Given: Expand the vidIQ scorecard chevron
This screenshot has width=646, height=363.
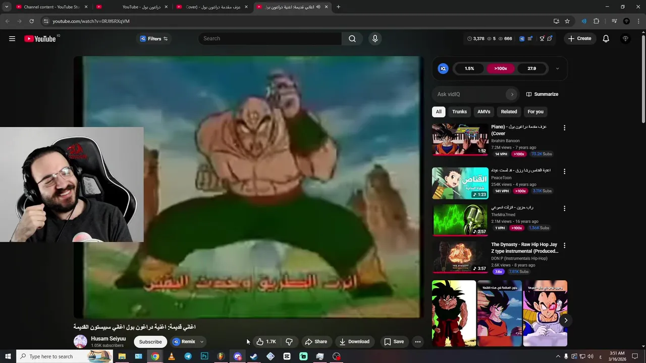Looking at the screenshot, I should [557, 69].
